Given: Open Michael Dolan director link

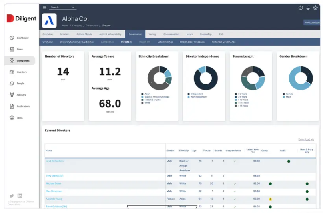Looking at the screenshot, I should tap(53, 183).
